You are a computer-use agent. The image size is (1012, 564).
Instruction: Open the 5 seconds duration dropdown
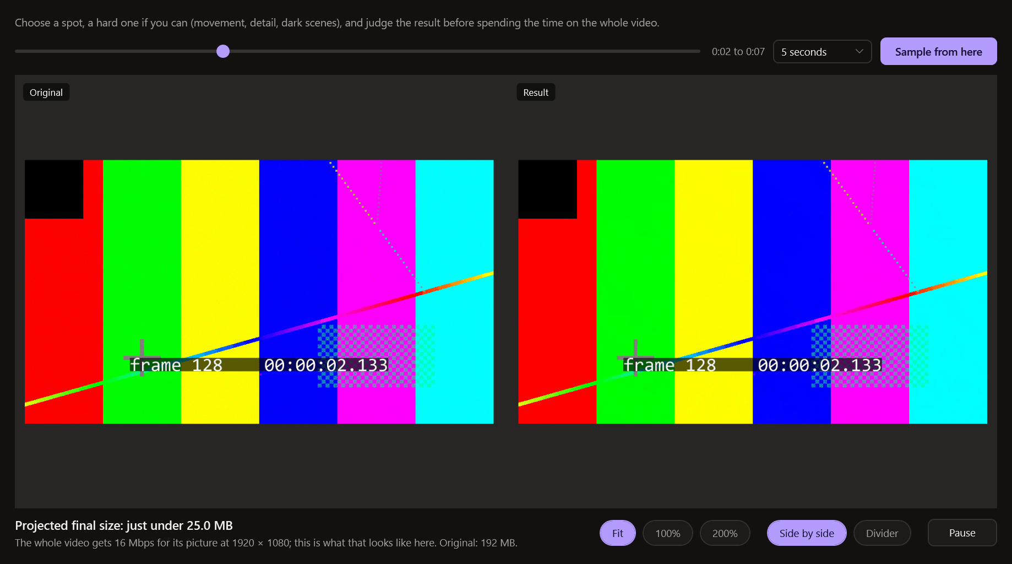click(x=822, y=52)
